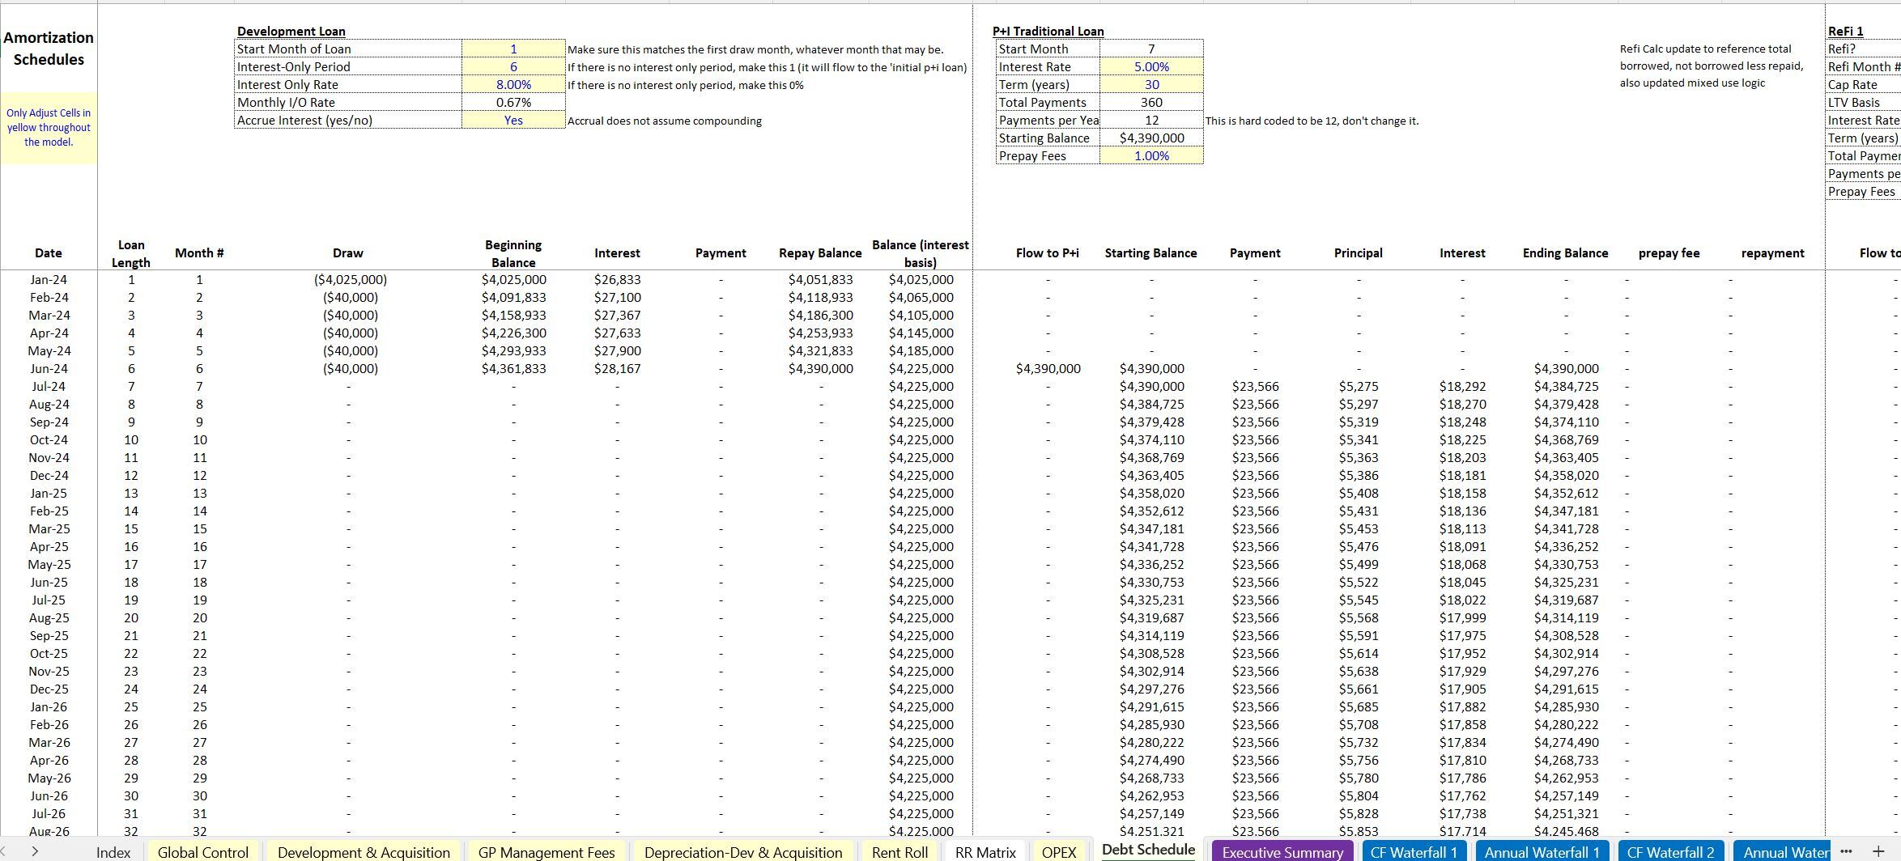The width and height of the screenshot is (1901, 861).
Task: Select the ($4,025,000) draw cell
Action: (x=351, y=280)
